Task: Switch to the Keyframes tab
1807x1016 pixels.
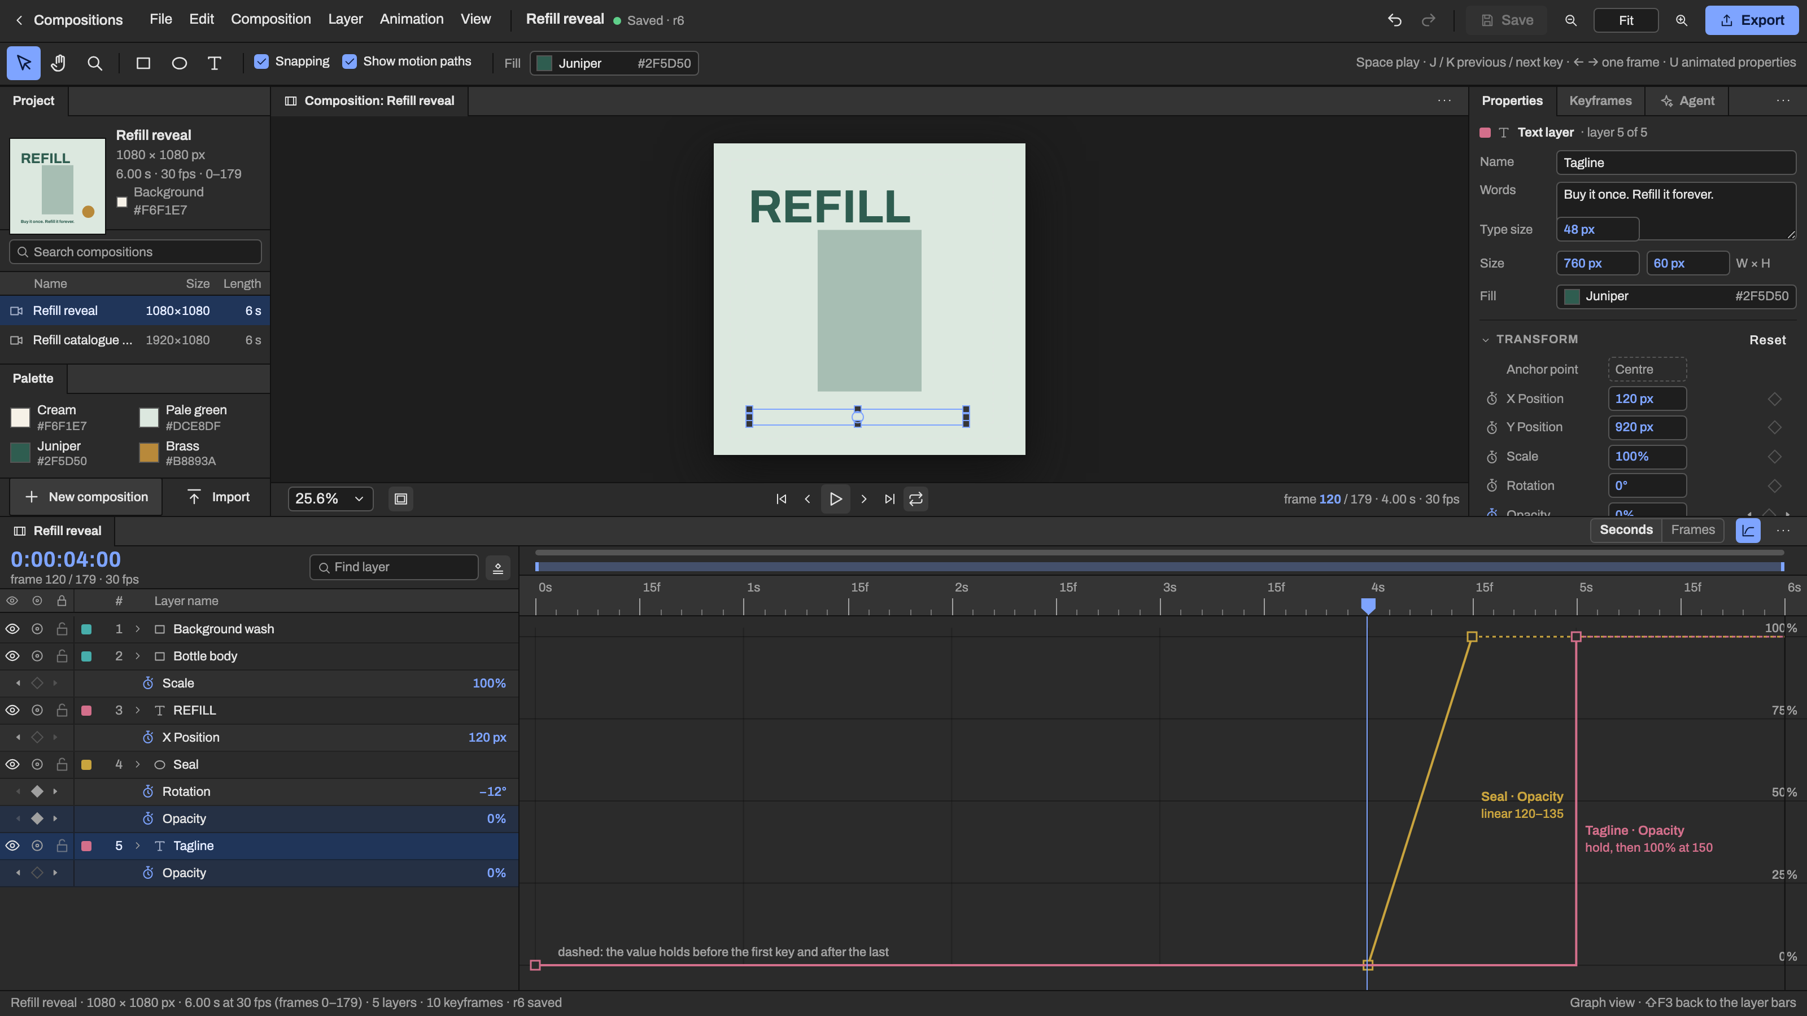Action: coord(1600,101)
